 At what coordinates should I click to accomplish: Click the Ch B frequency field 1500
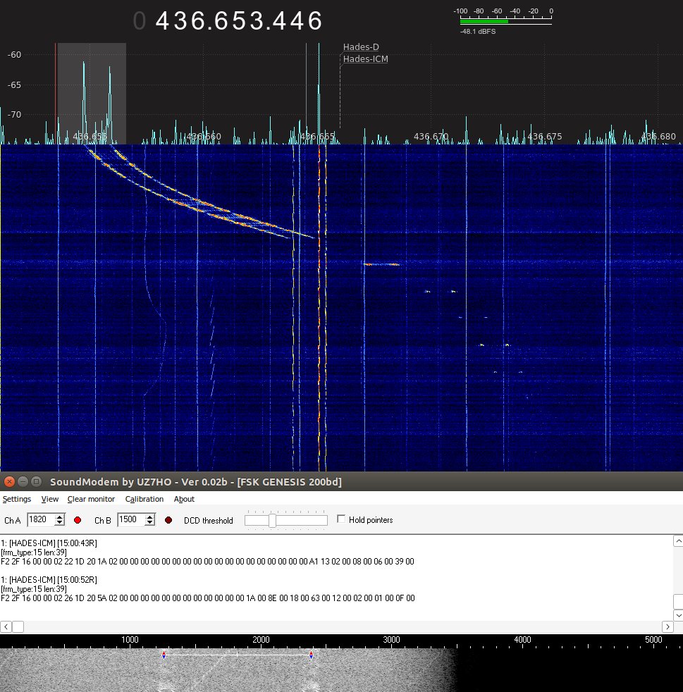(x=131, y=519)
